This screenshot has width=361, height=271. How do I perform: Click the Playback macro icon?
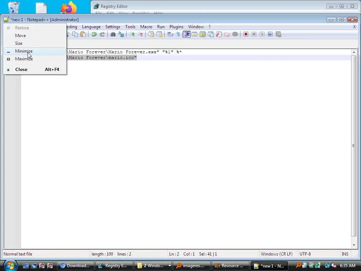(262, 34)
